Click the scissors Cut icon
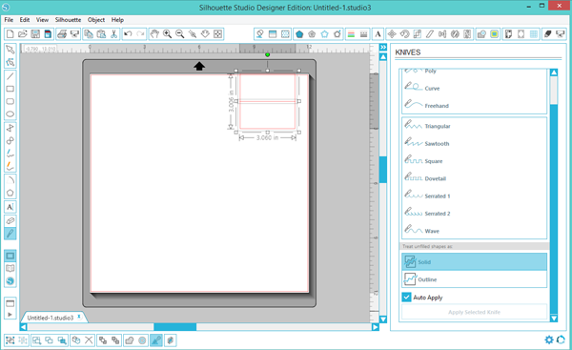The height and width of the screenshot is (350, 572). (113, 34)
